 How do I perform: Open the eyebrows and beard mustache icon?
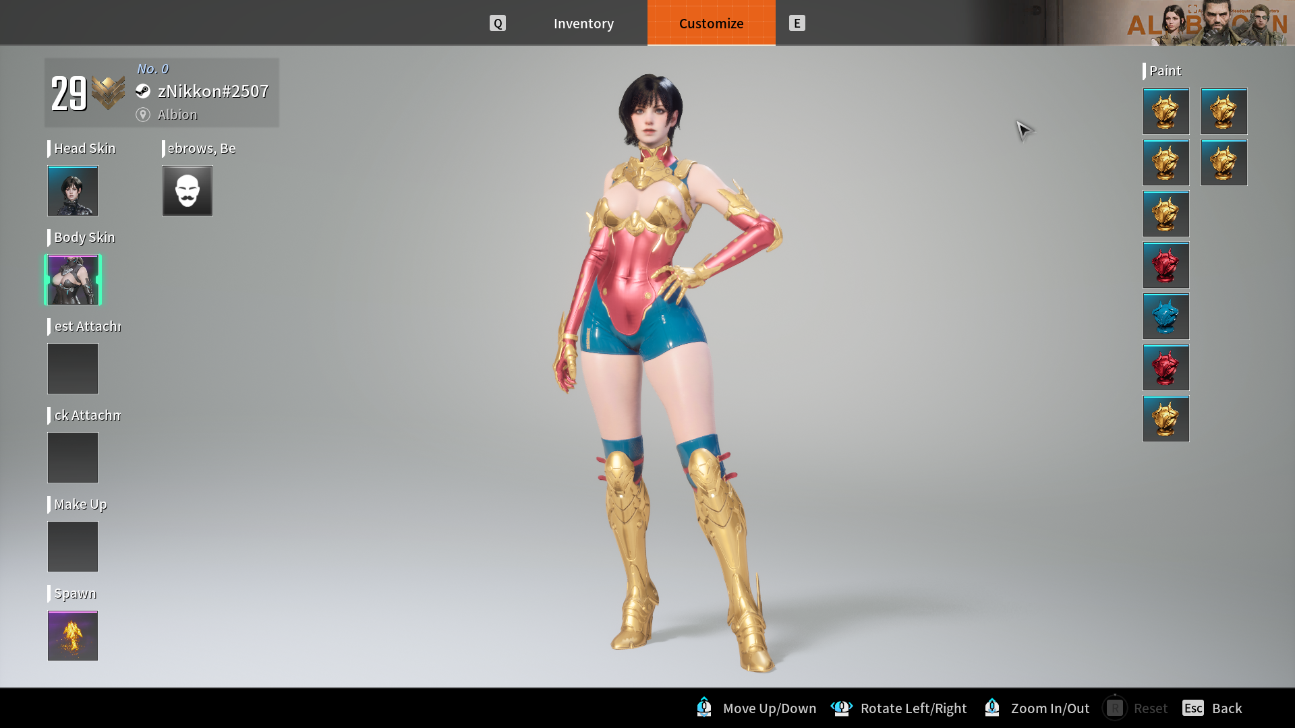pos(188,191)
